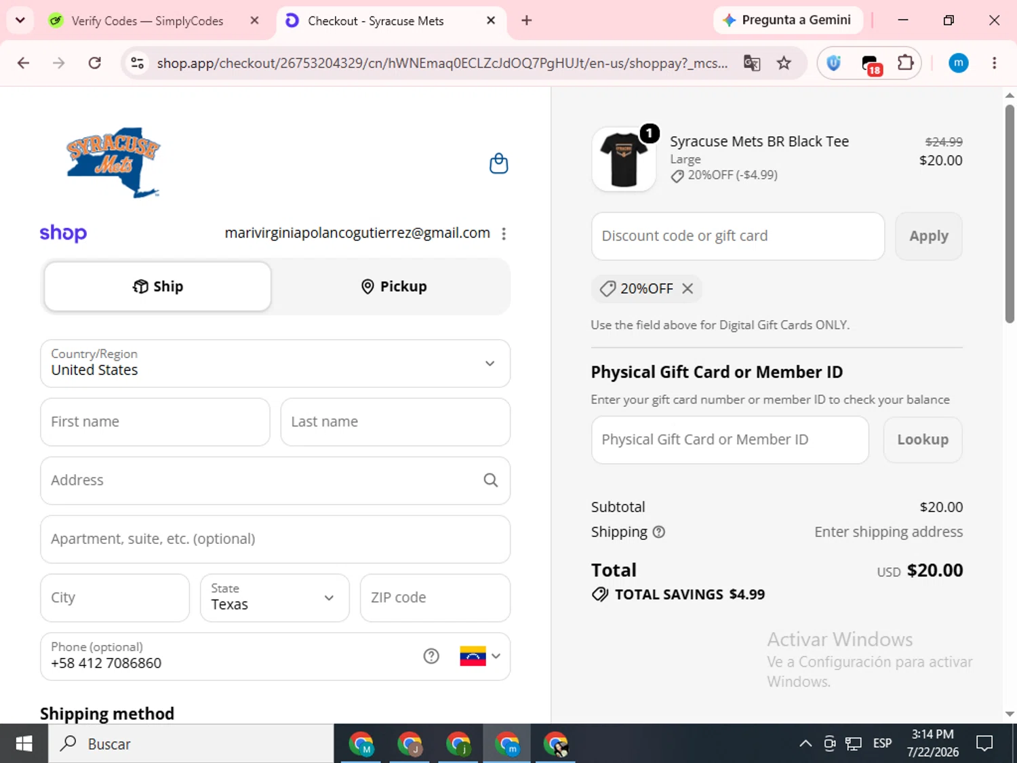Screen dimensions: 1017x763
Task: Open the Windows Start menu
Action: tap(24, 743)
